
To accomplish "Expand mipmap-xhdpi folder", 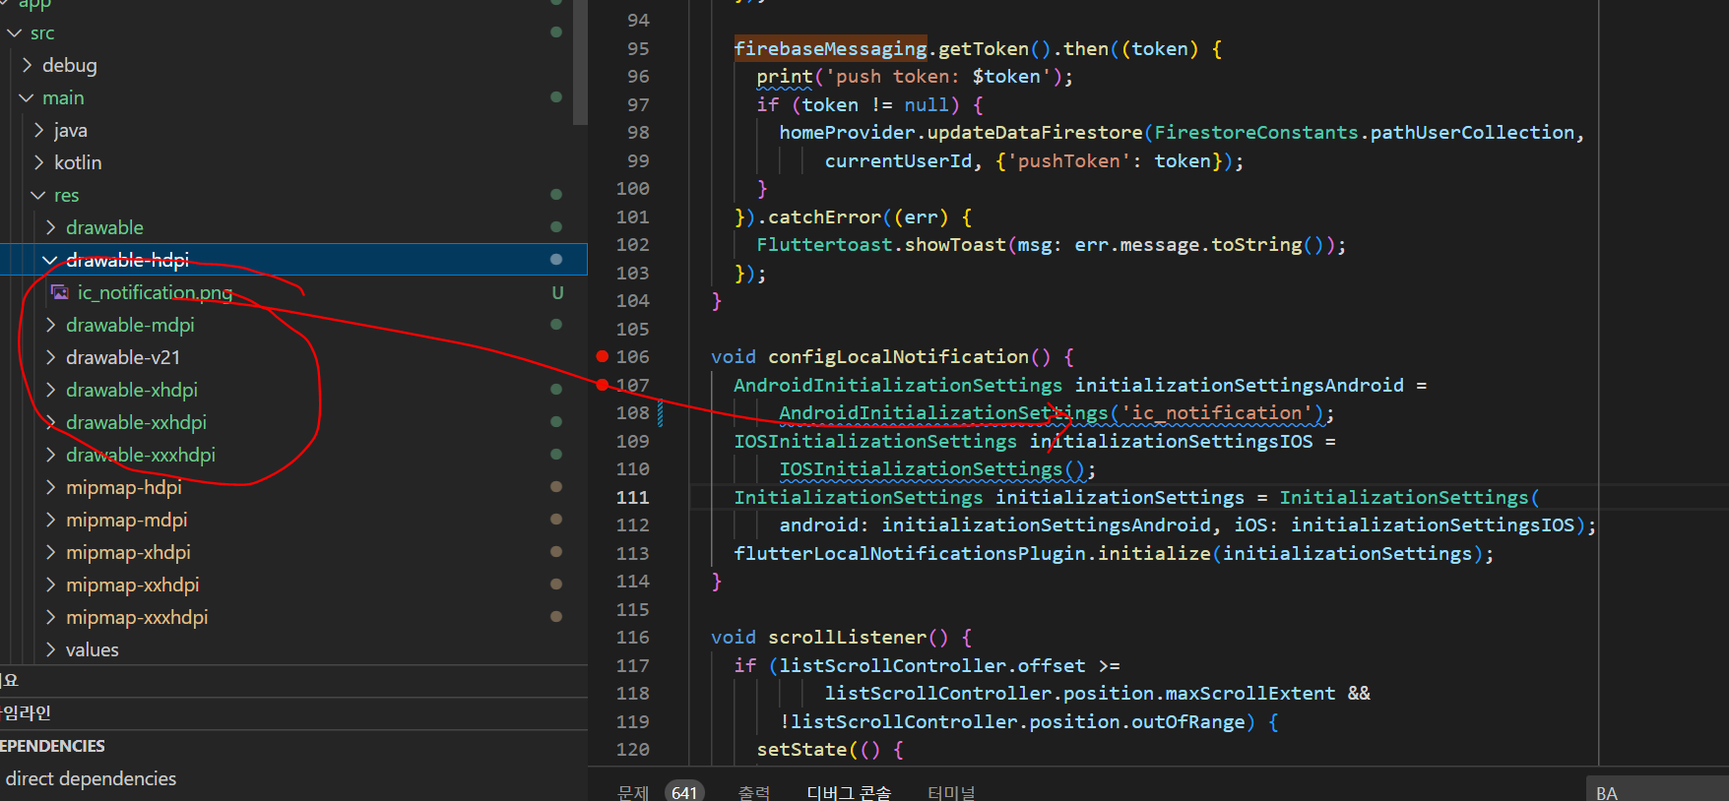I will point(51,553).
